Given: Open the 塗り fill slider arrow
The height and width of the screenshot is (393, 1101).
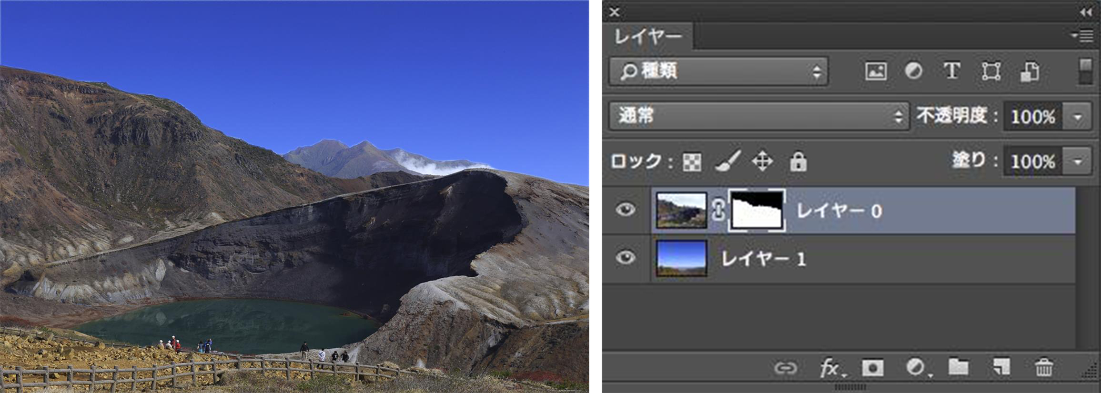Looking at the screenshot, I should click(x=1078, y=161).
